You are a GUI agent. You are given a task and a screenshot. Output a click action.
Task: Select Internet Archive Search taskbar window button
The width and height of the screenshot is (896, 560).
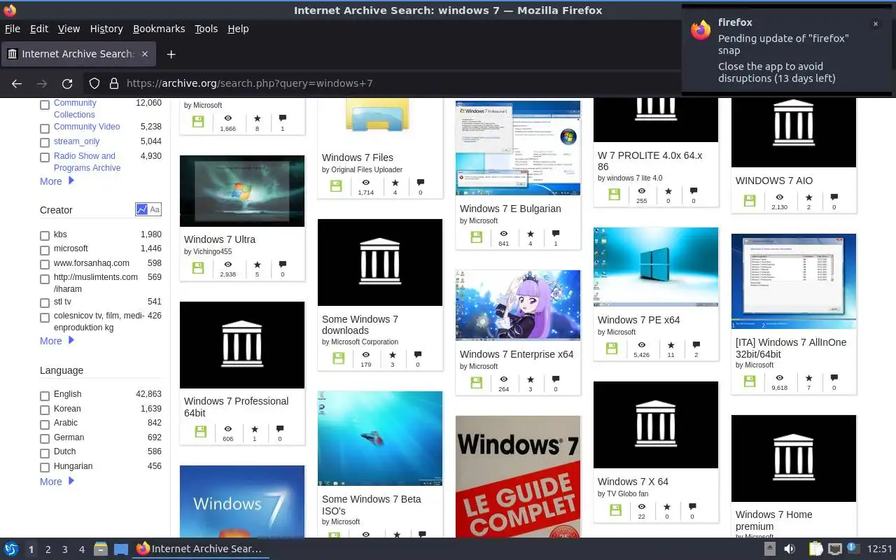point(200,549)
